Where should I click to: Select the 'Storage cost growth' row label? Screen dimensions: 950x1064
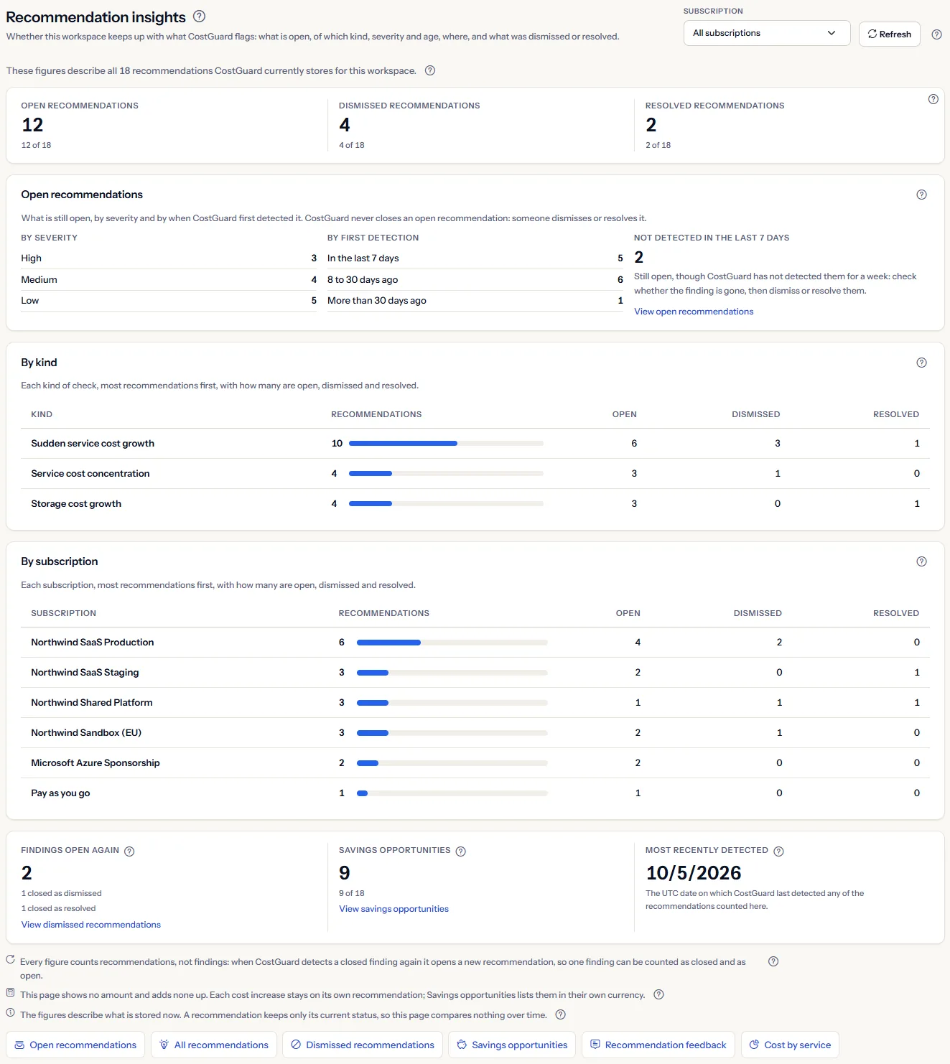[76, 504]
